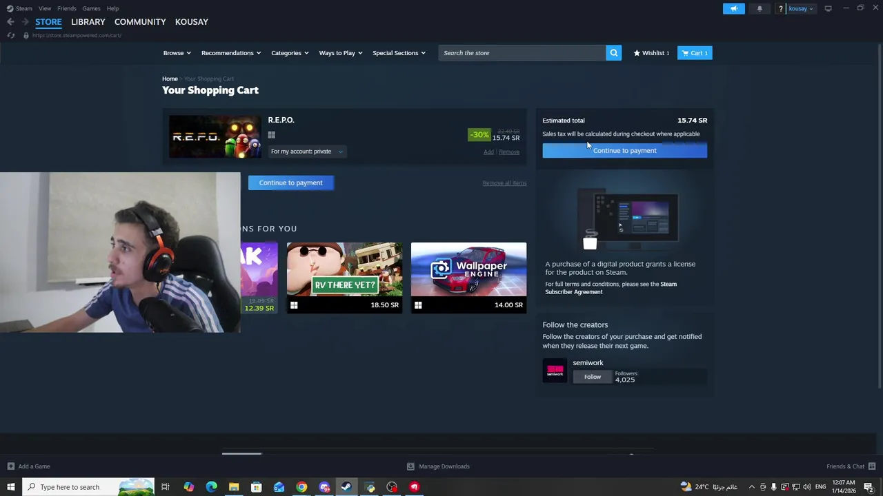The width and height of the screenshot is (883, 496).
Task: Go to Home breadcrumb link
Action: tap(170, 79)
